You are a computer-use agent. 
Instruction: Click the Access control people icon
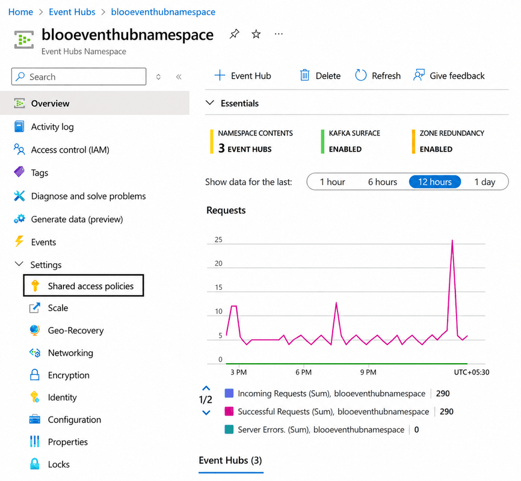click(19, 150)
